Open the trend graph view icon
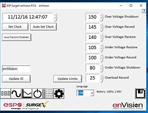Image resolution: width=148 pixels, height=113 pixels. click(x=27, y=94)
